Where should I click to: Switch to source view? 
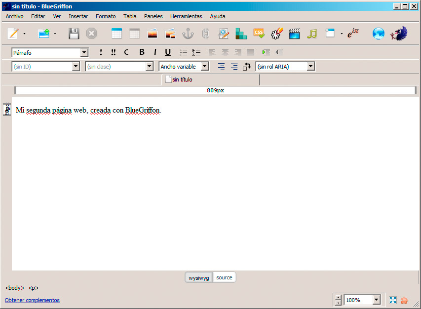(x=224, y=277)
